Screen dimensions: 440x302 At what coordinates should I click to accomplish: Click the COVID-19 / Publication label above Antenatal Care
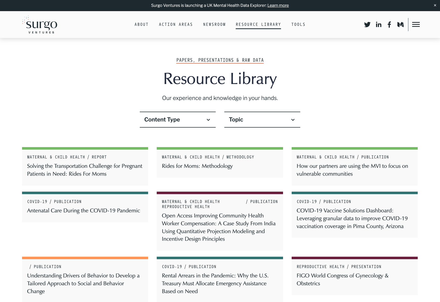[54, 202]
